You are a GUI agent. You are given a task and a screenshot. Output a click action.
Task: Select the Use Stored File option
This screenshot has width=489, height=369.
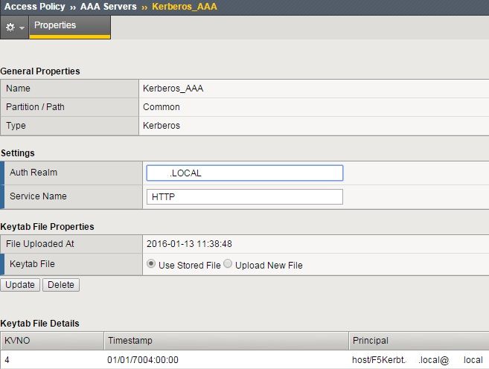point(152,264)
